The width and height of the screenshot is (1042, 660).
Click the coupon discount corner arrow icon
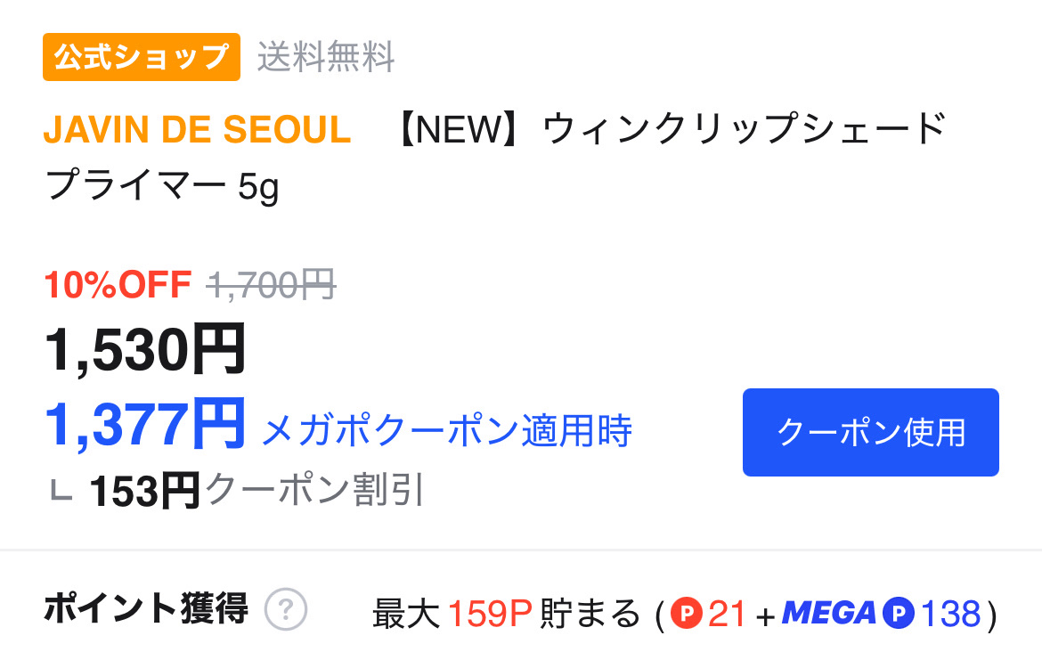point(61,490)
